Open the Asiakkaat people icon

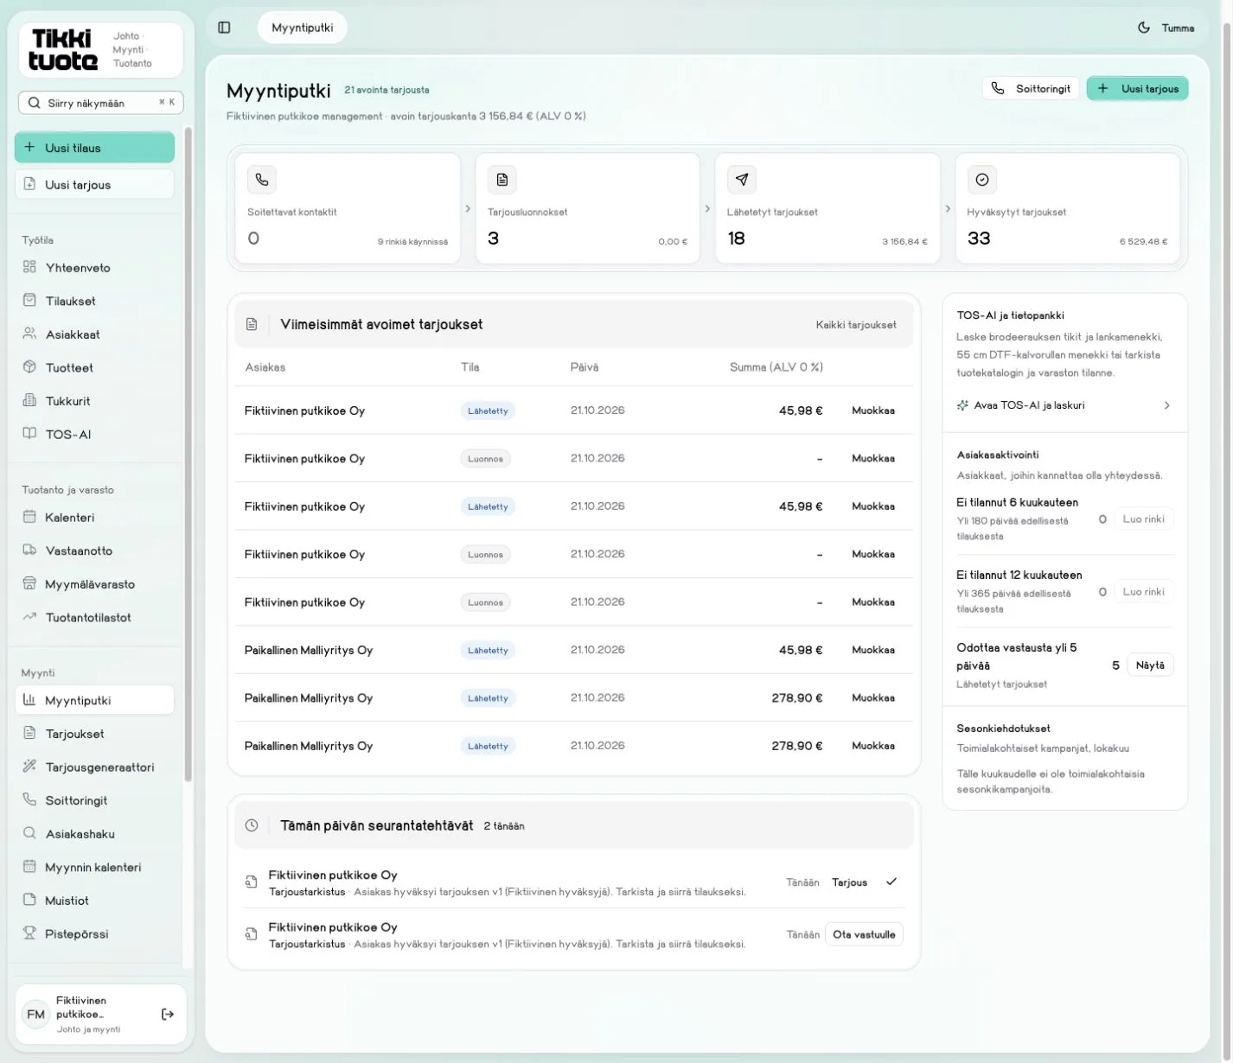29,334
